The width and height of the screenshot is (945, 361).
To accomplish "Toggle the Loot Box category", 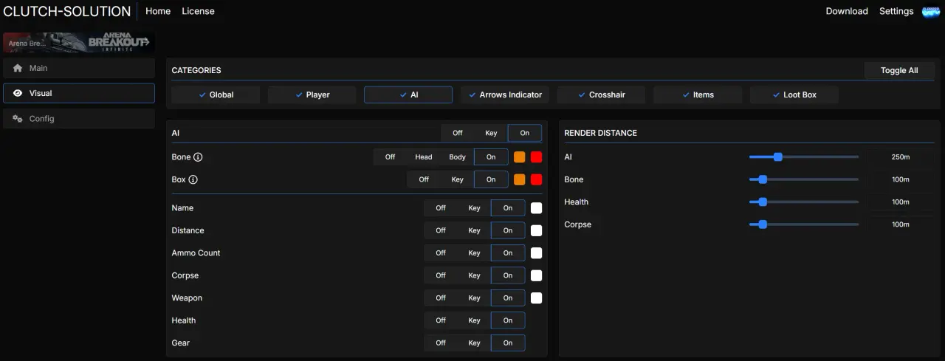I will click(x=794, y=94).
